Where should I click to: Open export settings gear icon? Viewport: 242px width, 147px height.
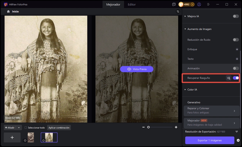pos(238,140)
